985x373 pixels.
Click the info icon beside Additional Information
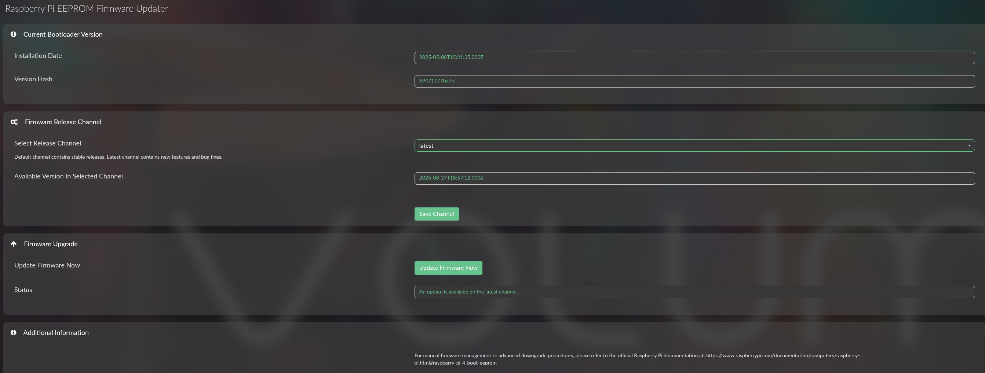click(x=13, y=333)
